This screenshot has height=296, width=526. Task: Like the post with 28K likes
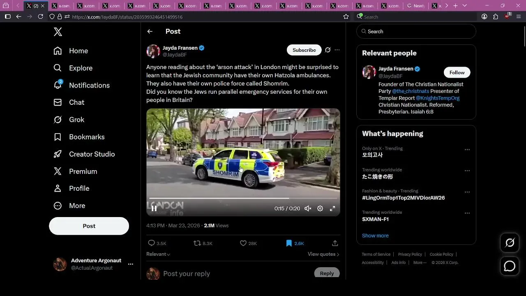pos(248,243)
